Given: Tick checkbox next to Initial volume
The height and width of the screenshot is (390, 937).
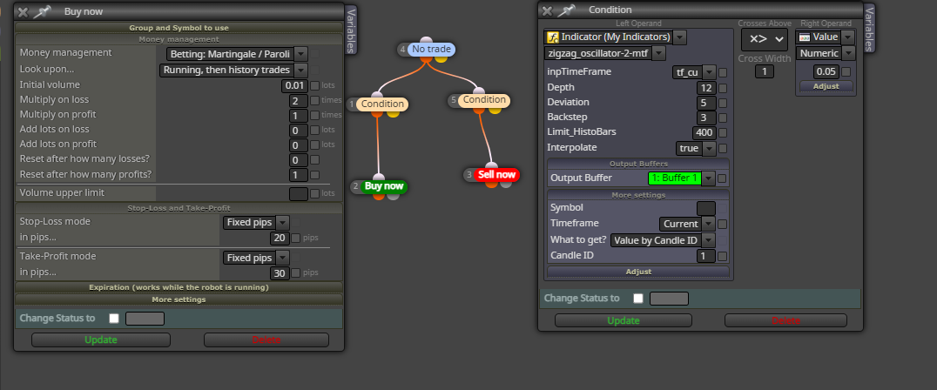Looking at the screenshot, I should point(314,85).
